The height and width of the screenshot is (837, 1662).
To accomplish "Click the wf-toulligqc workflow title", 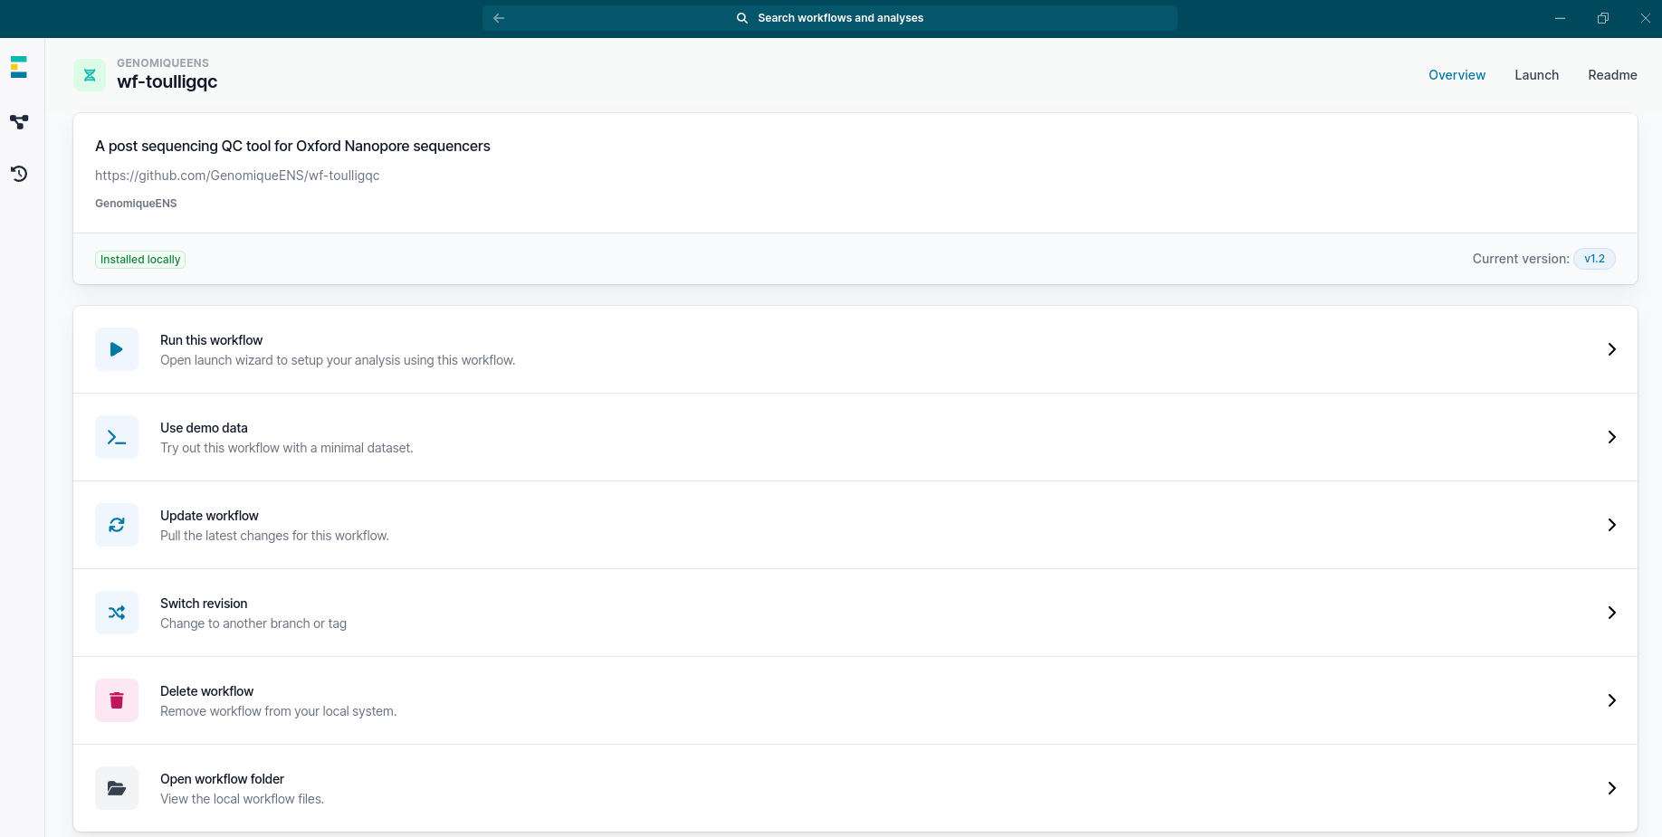I will tap(167, 81).
